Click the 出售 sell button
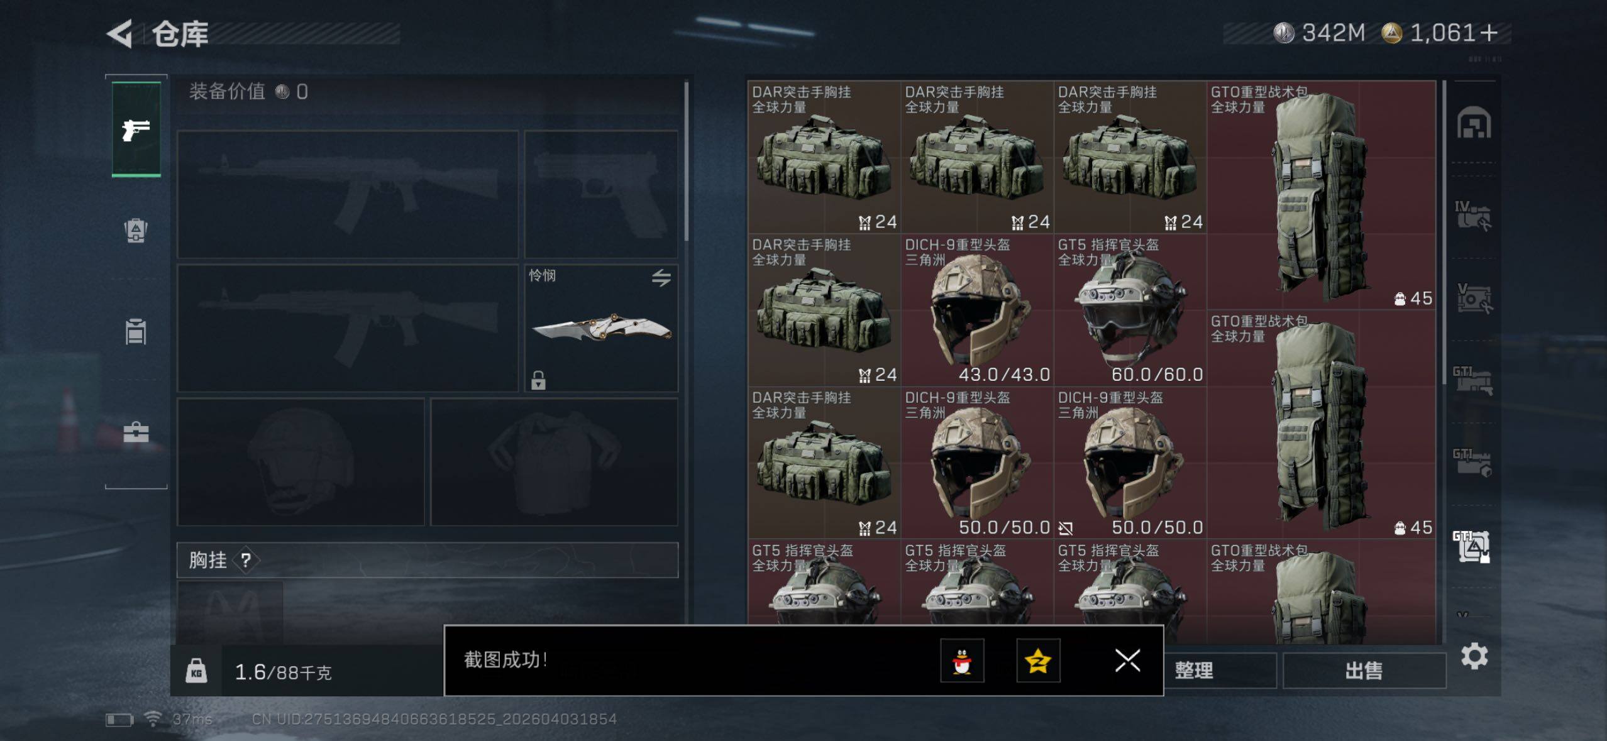This screenshot has width=1607, height=741. [x=1364, y=671]
